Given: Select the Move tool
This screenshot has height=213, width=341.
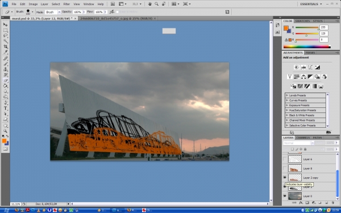Looking at the screenshot, I should (6, 24).
